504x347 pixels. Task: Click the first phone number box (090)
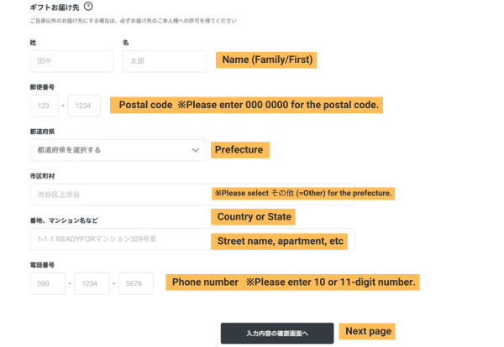(x=45, y=283)
